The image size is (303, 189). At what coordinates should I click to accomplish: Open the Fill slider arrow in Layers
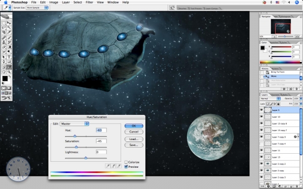tap(300, 104)
